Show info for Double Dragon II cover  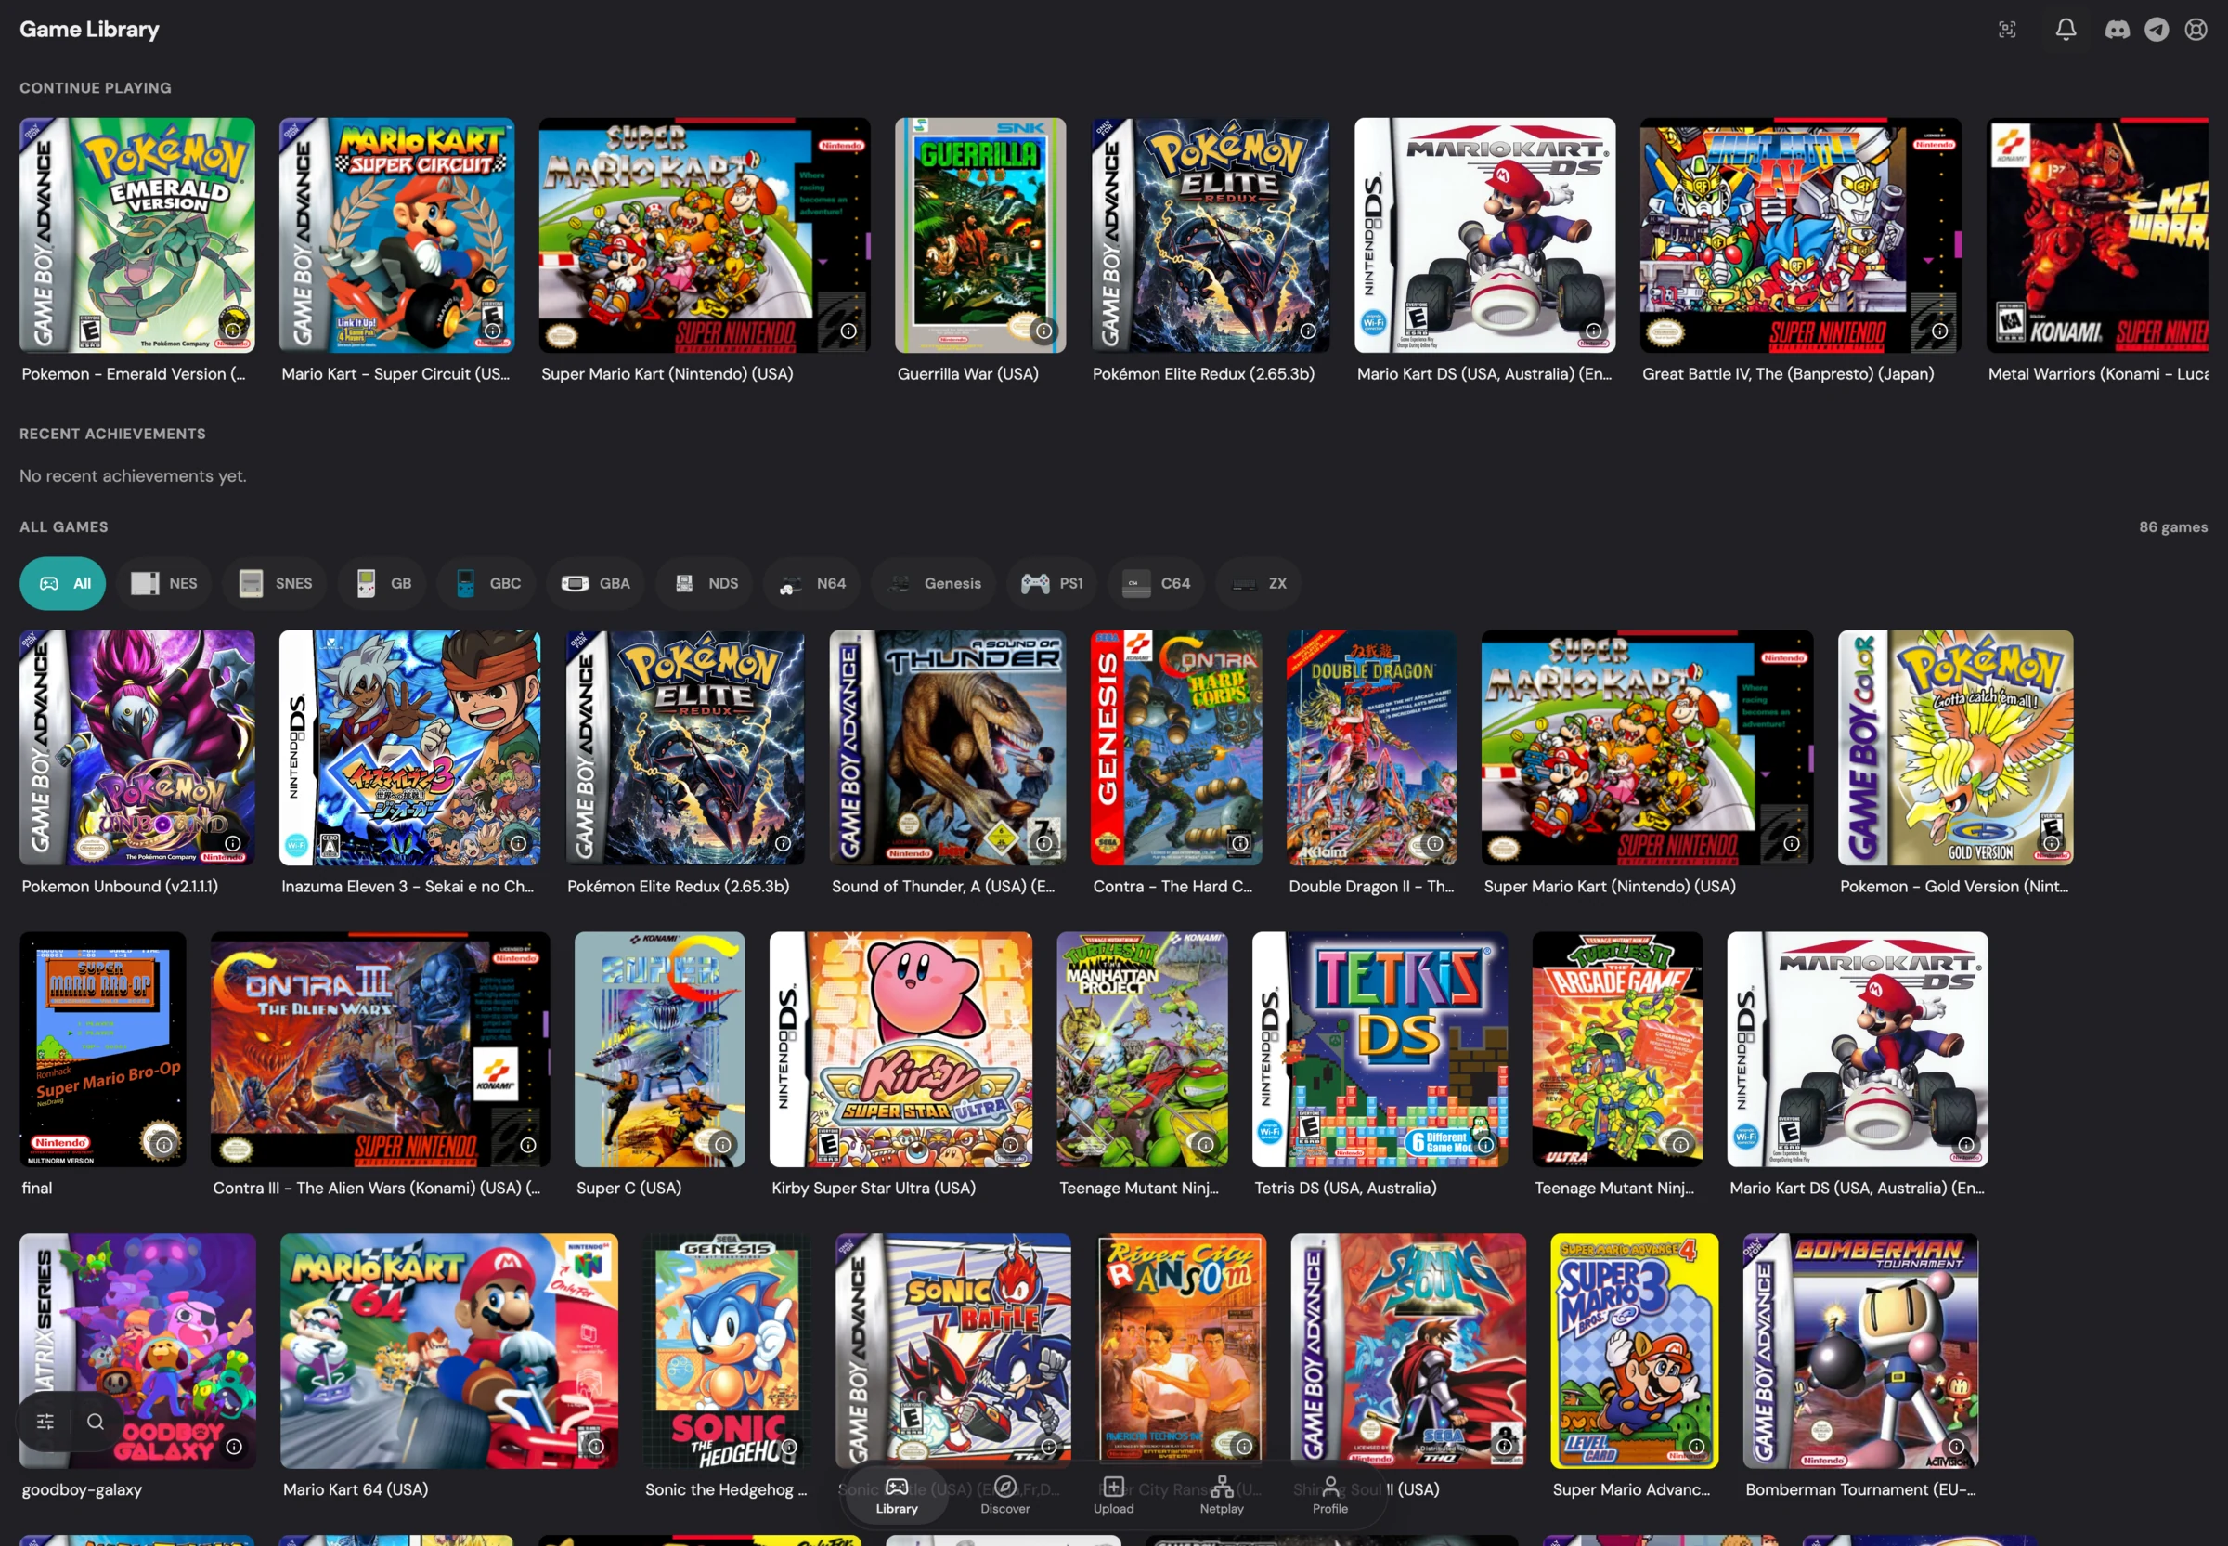click(1435, 843)
